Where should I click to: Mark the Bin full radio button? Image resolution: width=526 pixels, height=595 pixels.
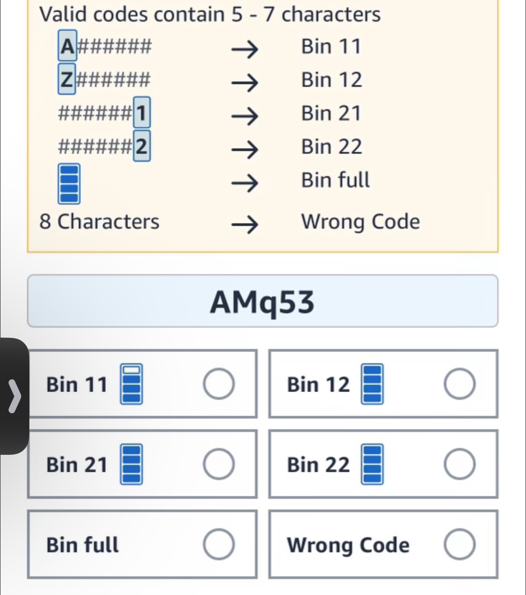tap(219, 544)
